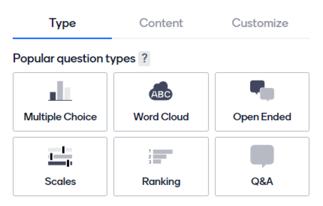Click the "Popular question types" heading
Screen dimensions: 323x206
[x=74, y=59]
